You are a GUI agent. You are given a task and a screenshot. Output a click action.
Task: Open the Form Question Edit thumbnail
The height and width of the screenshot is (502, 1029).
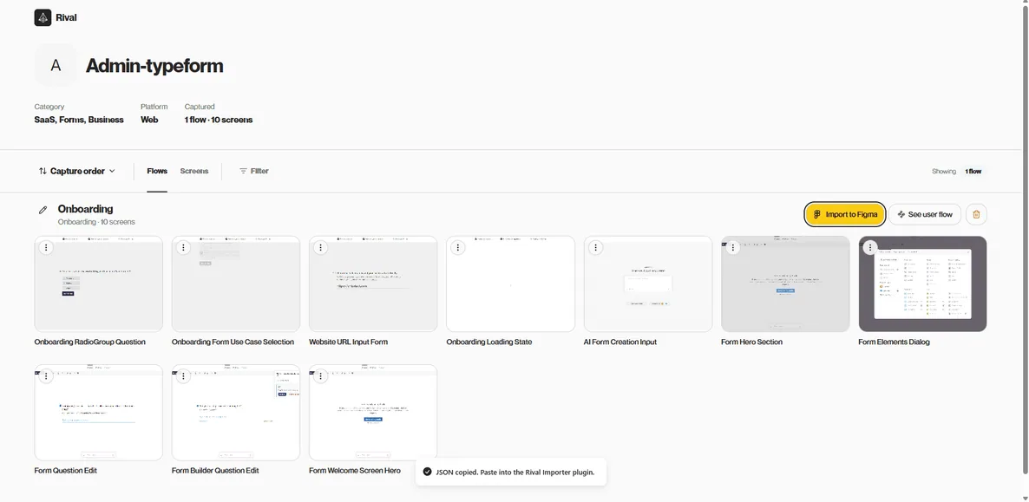pyautogui.click(x=98, y=412)
